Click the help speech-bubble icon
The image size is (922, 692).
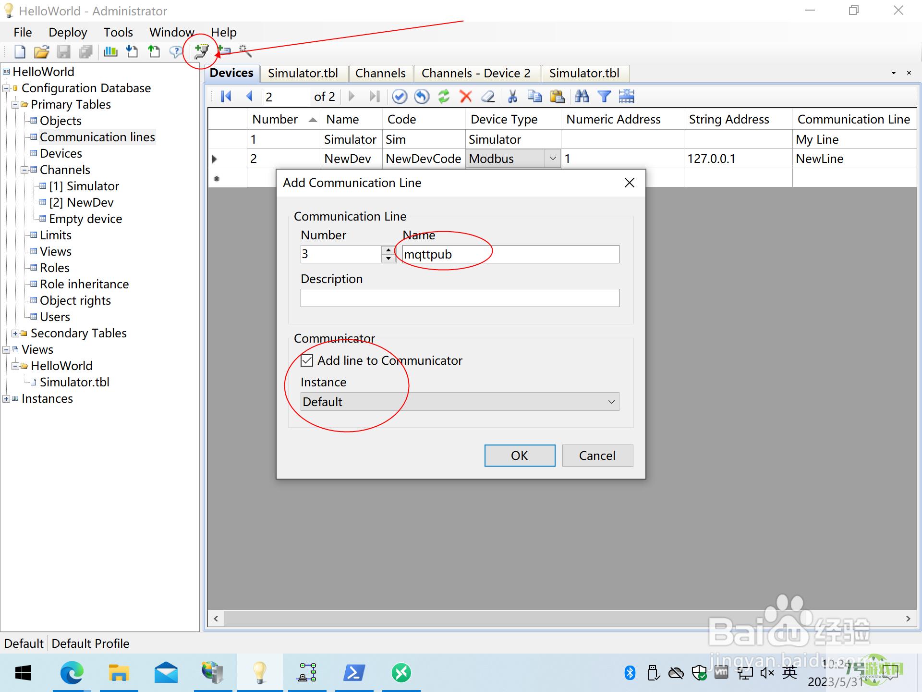click(176, 51)
